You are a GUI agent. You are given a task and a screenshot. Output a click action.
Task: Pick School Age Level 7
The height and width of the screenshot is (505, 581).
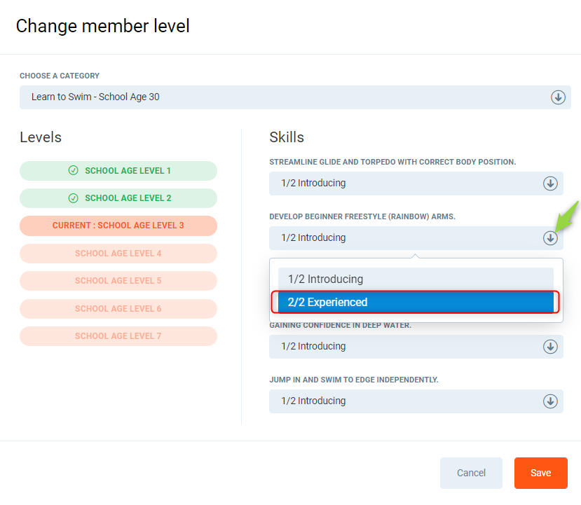pyautogui.click(x=118, y=336)
